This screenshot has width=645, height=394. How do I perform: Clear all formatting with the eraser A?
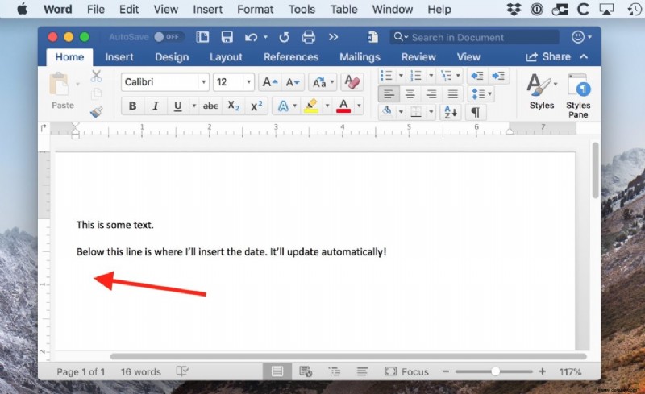[x=352, y=82]
